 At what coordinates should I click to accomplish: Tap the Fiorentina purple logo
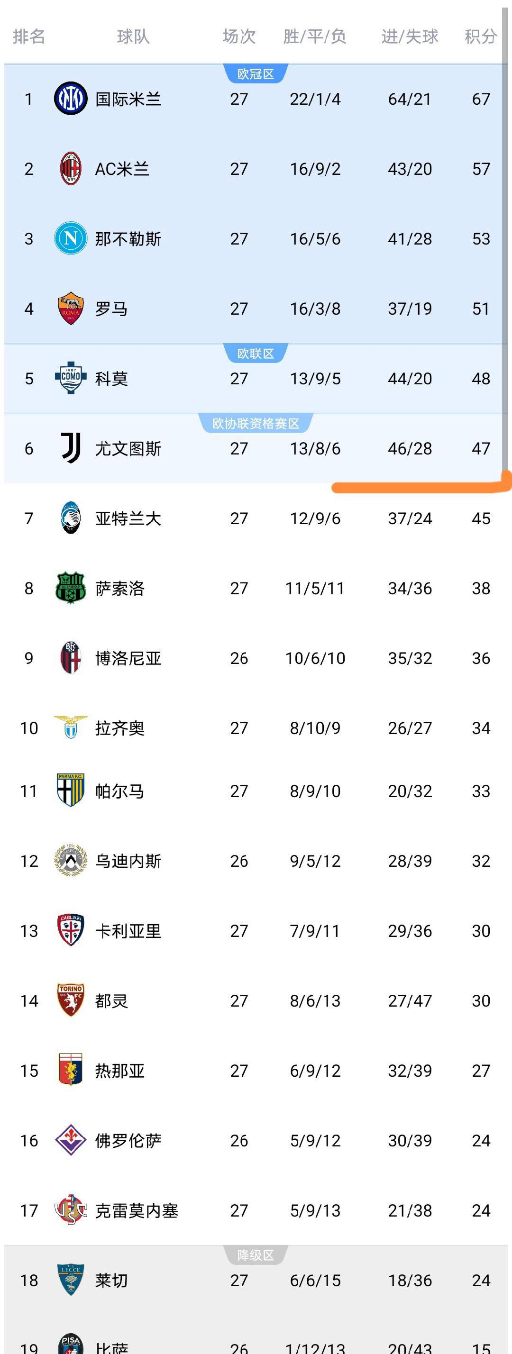pos(71,1140)
